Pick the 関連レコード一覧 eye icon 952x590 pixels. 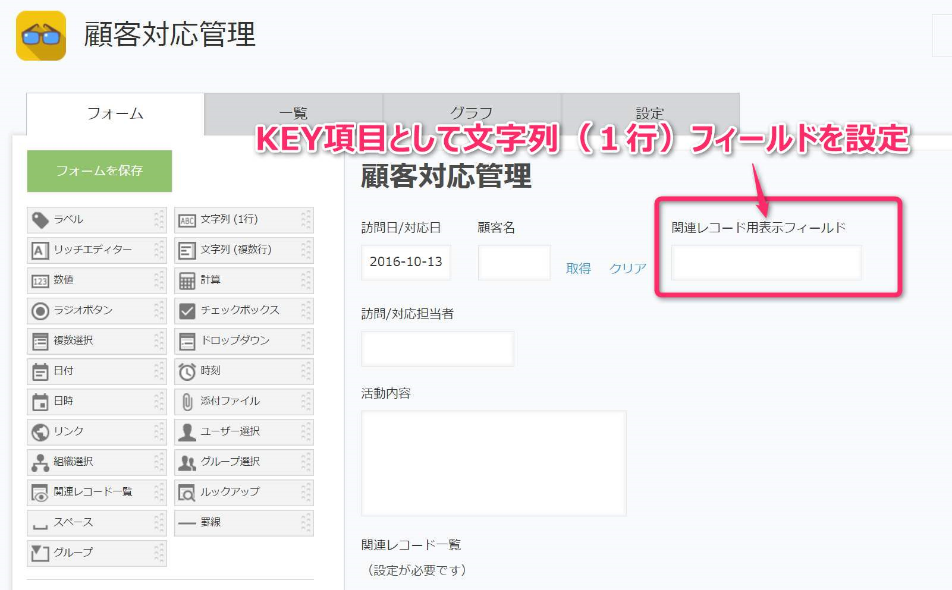(x=40, y=493)
